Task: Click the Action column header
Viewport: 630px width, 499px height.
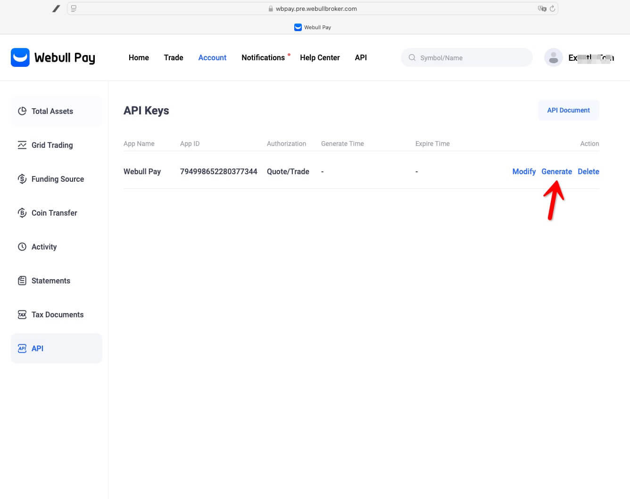Action: pos(589,144)
